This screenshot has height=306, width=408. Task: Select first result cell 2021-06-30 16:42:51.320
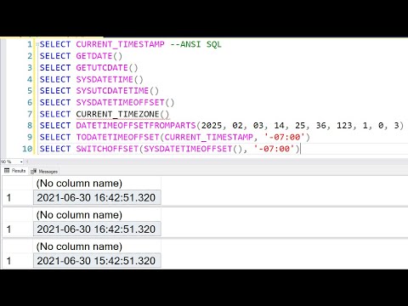point(97,198)
